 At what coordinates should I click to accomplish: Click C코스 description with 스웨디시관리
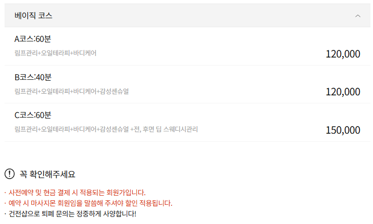click(x=106, y=129)
